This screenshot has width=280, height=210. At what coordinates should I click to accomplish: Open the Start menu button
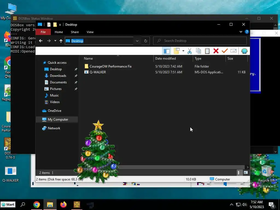8,205
